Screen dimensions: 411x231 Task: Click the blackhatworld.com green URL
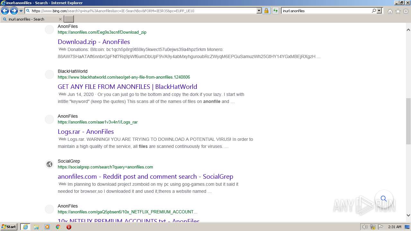click(x=124, y=77)
